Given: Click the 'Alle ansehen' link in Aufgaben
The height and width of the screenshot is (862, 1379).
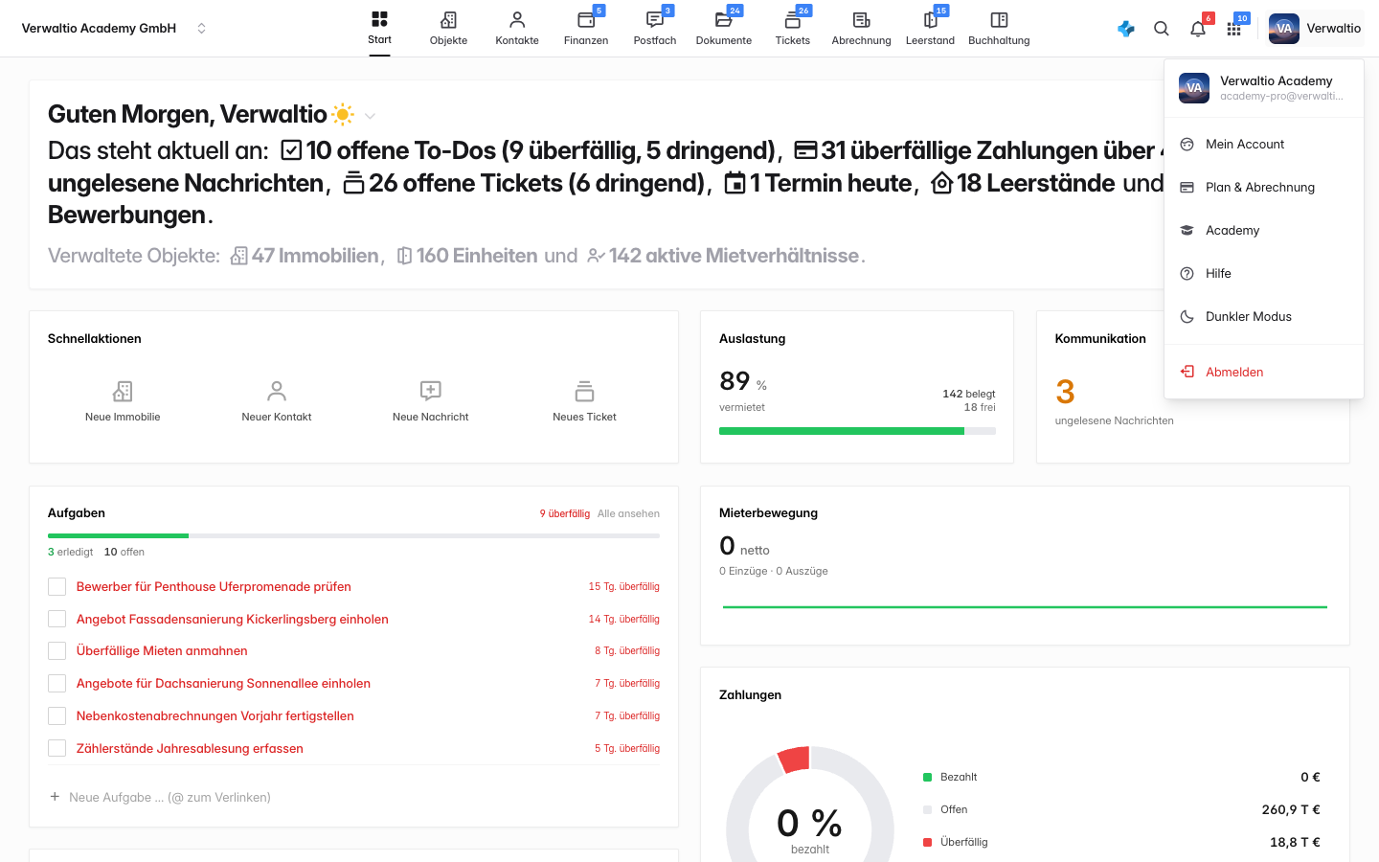Looking at the screenshot, I should [628, 513].
